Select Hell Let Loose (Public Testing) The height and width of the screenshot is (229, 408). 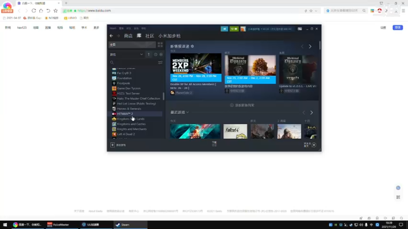(x=136, y=104)
